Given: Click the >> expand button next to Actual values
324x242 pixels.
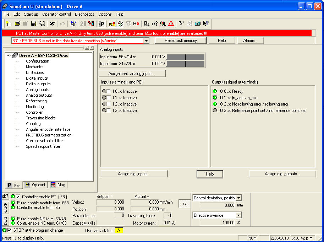Looking at the screenshot, I should [184, 204].
